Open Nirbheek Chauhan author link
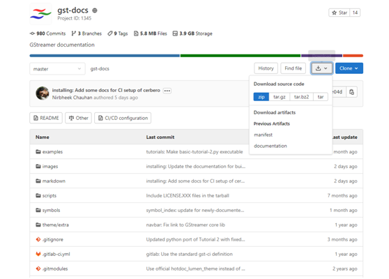Image resolution: width=389 pixels, height=279 pixels. click(73, 98)
